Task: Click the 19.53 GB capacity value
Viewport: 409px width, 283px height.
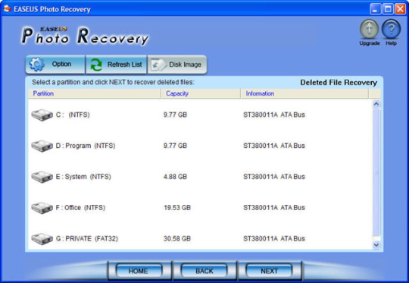Action: [x=177, y=208]
